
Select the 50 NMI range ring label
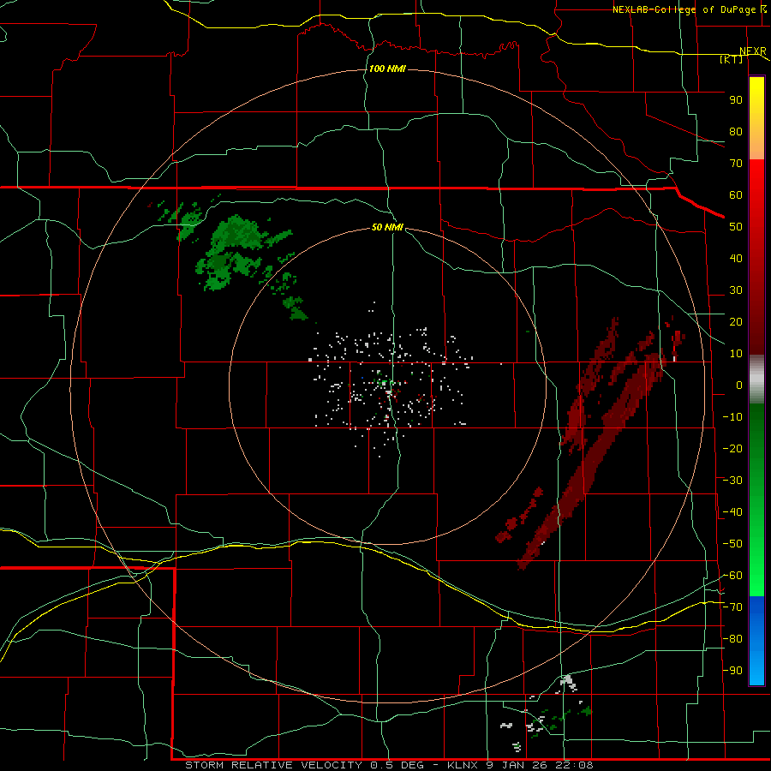click(x=387, y=227)
